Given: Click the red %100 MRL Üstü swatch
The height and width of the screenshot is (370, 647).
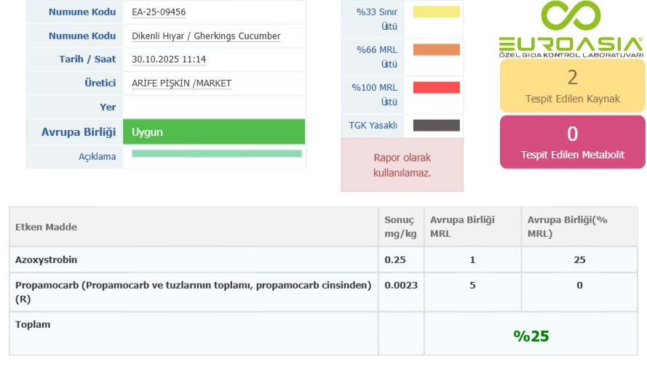Looking at the screenshot, I should [436, 88].
